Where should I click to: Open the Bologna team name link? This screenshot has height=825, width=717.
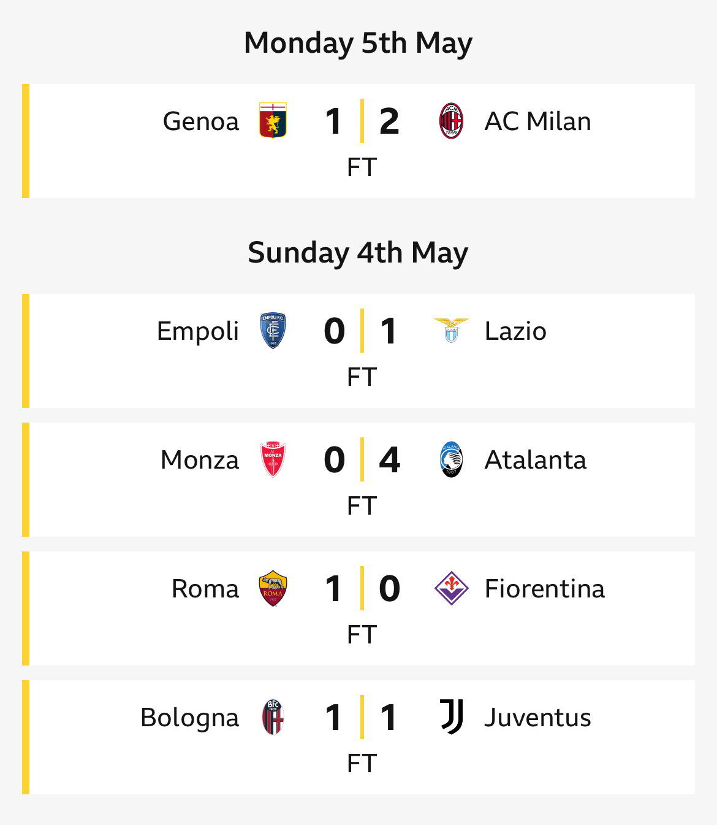click(x=190, y=718)
